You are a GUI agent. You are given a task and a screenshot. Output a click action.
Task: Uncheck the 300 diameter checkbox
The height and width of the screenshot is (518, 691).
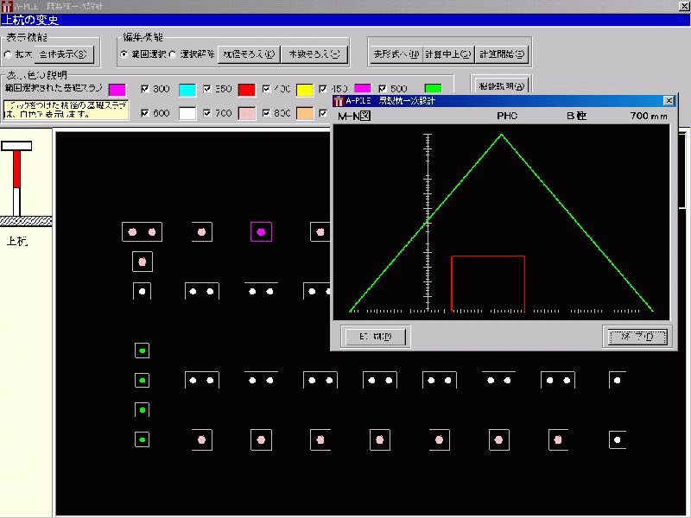pyautogui.click(x=144, y=89)
